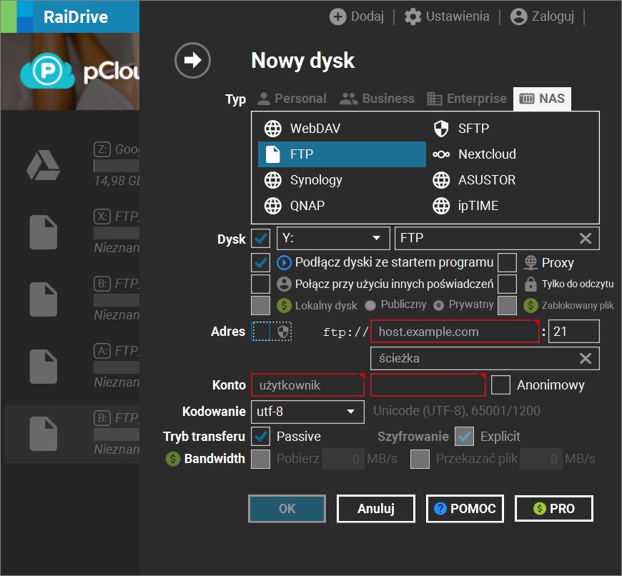Enable the Proxy checkbox
622x576 pixels.
pos(508,262)
